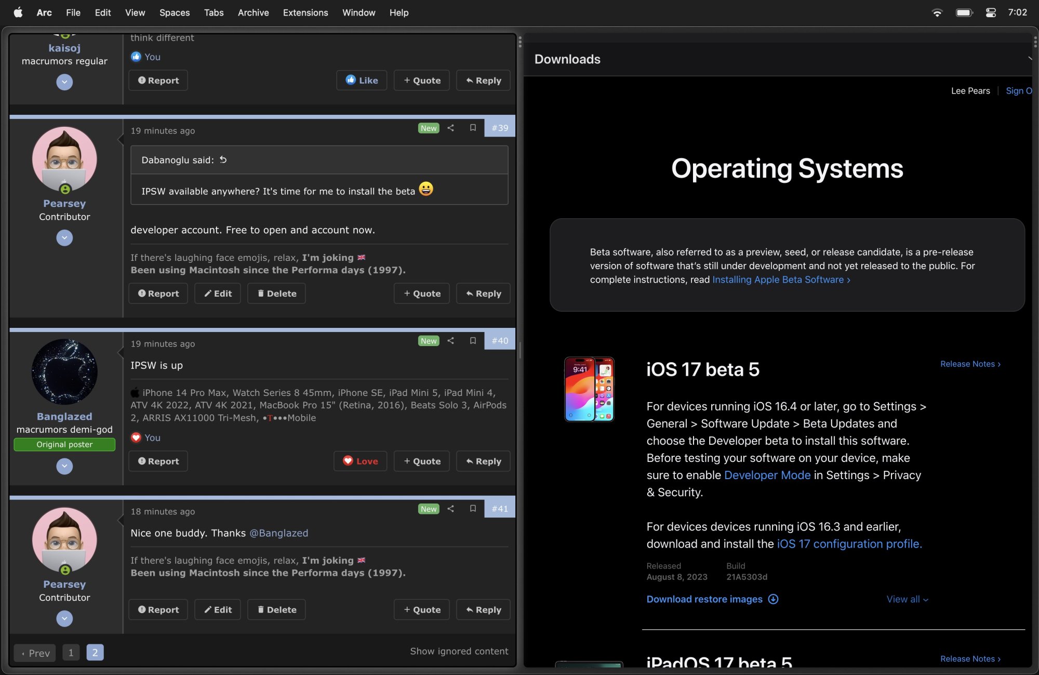
Task: Open the @Banglazed mention link
Action: (x=279, y=533)
